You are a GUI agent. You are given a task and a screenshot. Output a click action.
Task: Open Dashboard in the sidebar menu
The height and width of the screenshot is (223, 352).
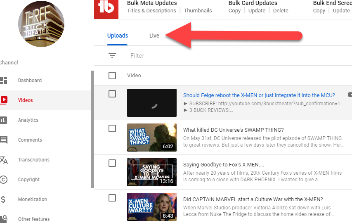[x=30, y=81]
